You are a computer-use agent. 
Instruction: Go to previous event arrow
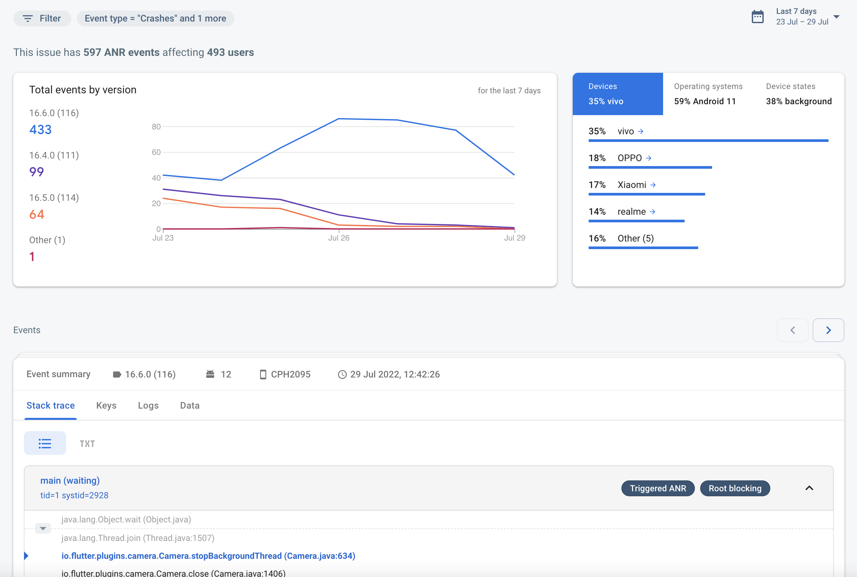pyautogui.click(x=792, y=330)
